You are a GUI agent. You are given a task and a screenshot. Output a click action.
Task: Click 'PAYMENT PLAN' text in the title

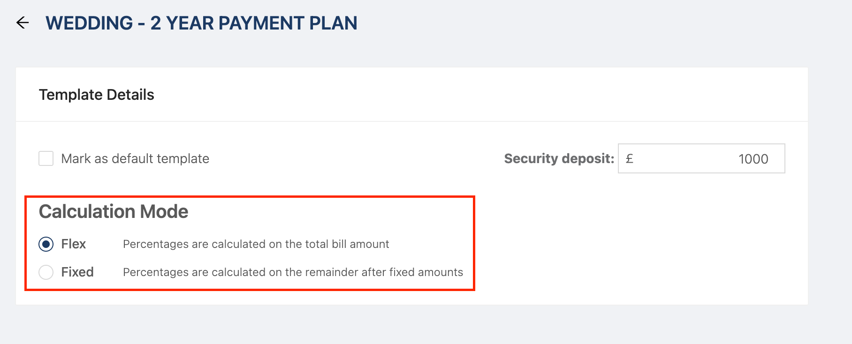pyautogui.click(x=288, y=23)
